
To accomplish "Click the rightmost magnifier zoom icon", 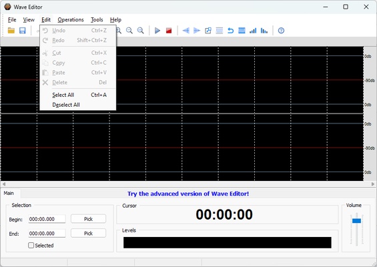I will [140, 31].
